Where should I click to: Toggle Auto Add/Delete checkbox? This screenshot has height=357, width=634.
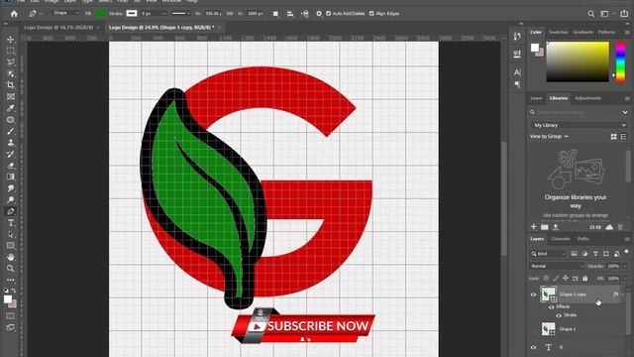pos(328,13)
